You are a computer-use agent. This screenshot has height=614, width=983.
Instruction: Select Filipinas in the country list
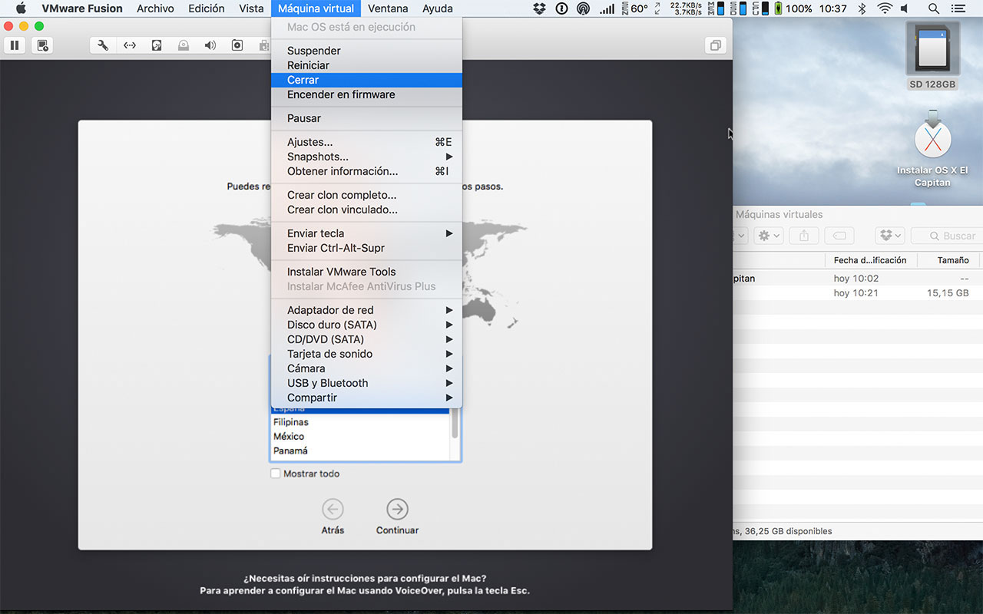pos(360,422)
